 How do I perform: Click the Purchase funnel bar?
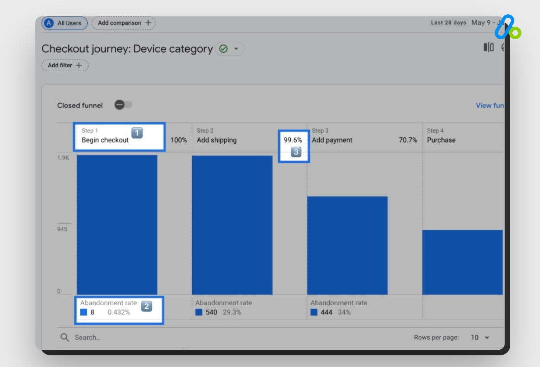(x=463, y=262)
